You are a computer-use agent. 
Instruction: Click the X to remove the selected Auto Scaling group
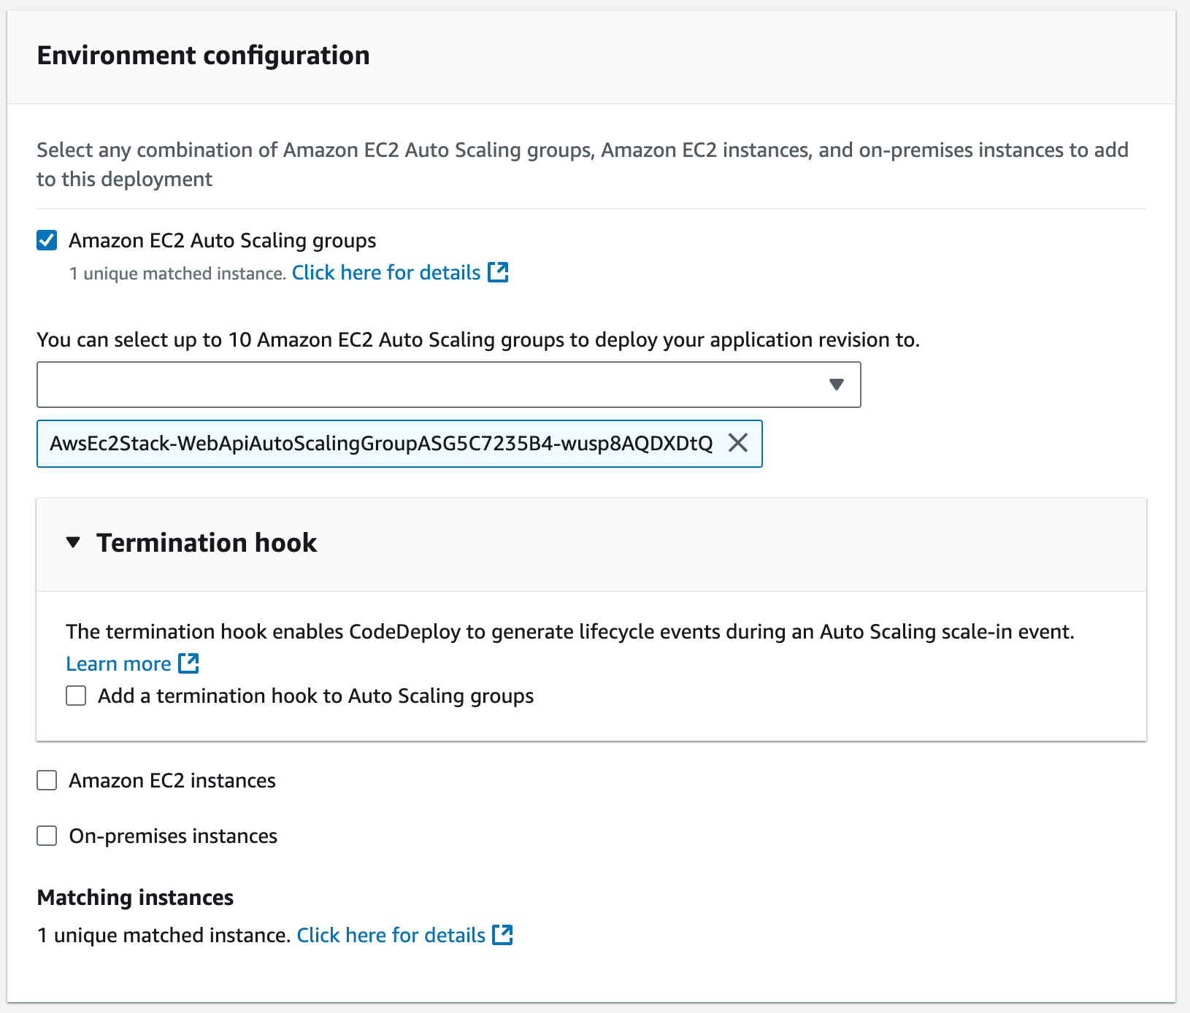click(x=738, y=443)
